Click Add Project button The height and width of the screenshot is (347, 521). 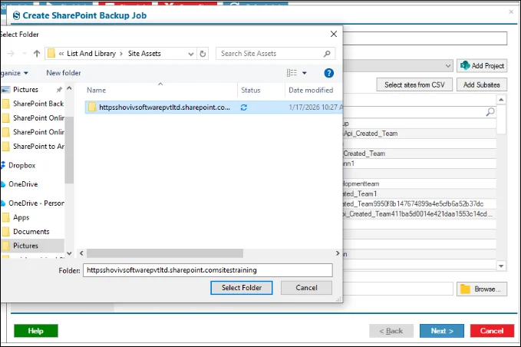click(482, 66)
